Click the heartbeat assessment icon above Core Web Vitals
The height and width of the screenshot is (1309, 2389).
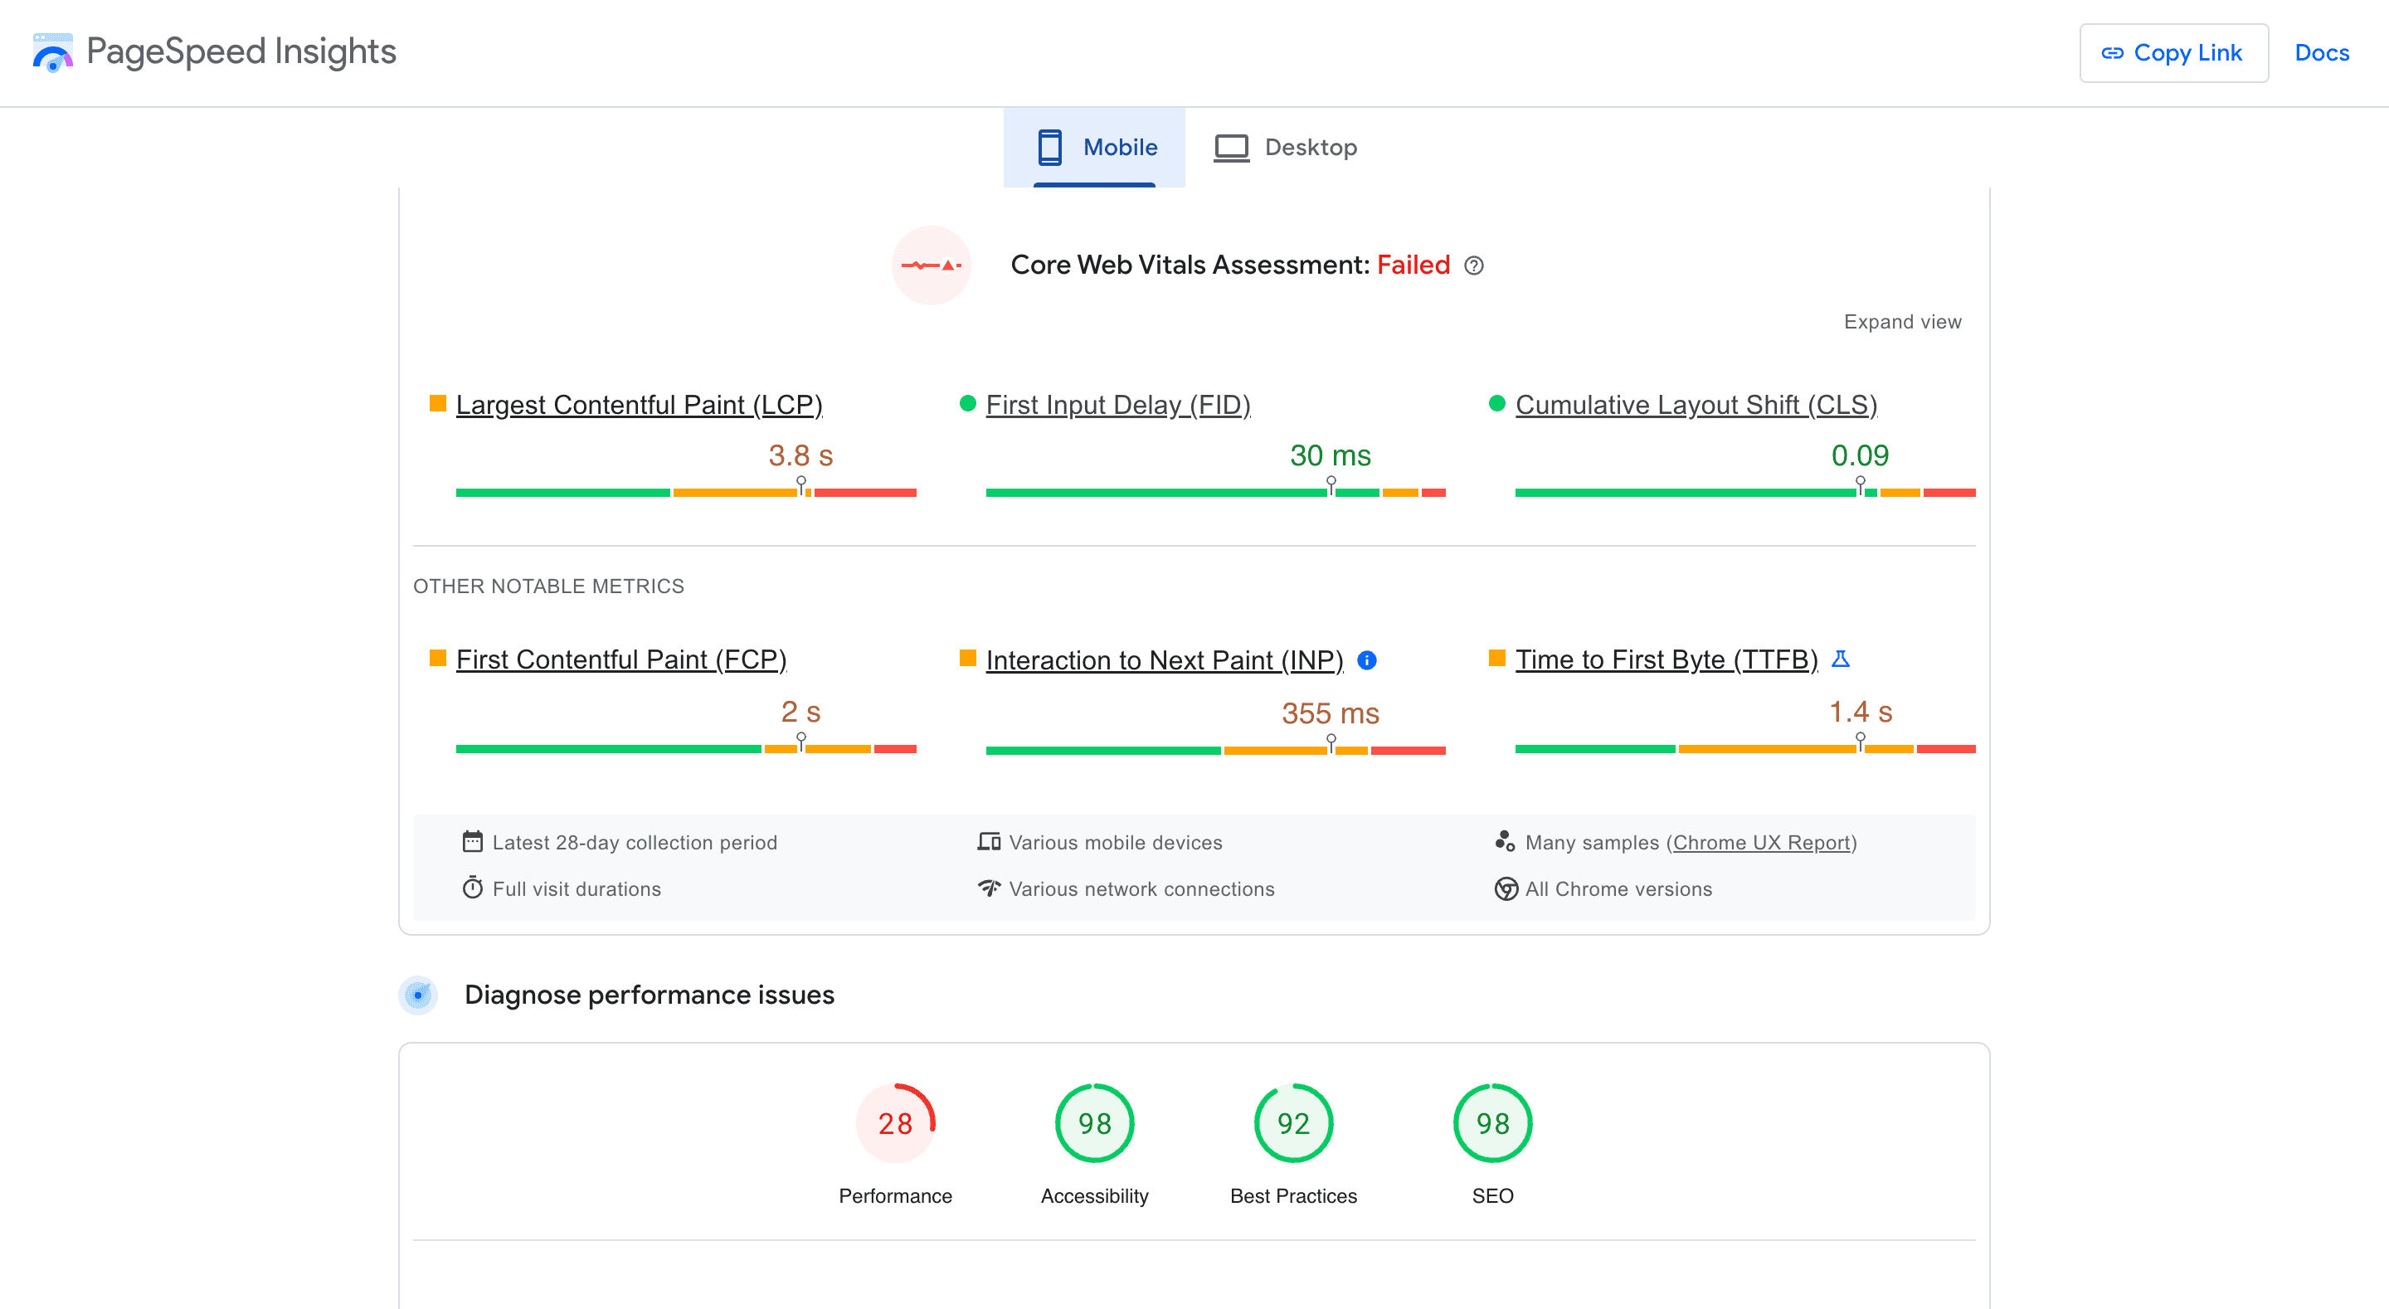point(931,265)
